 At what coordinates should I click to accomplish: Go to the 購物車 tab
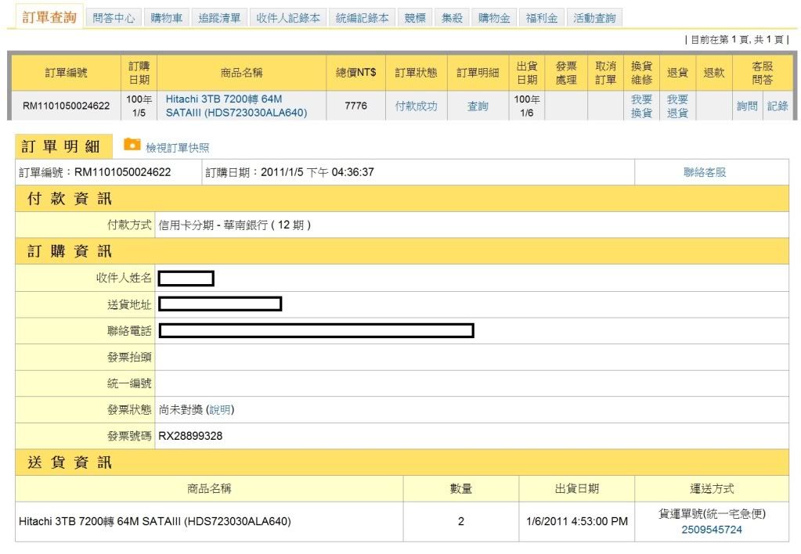point(167,18)
